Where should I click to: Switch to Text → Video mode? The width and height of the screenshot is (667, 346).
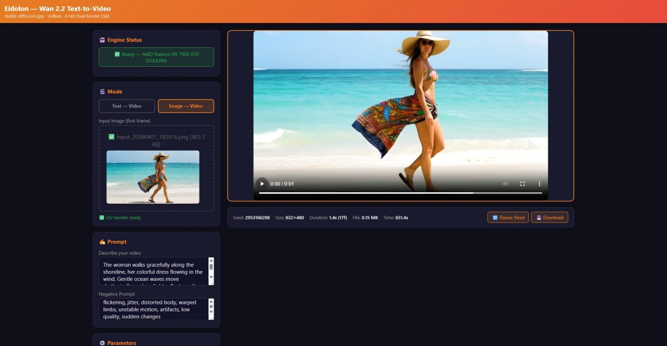pos(126,106)
